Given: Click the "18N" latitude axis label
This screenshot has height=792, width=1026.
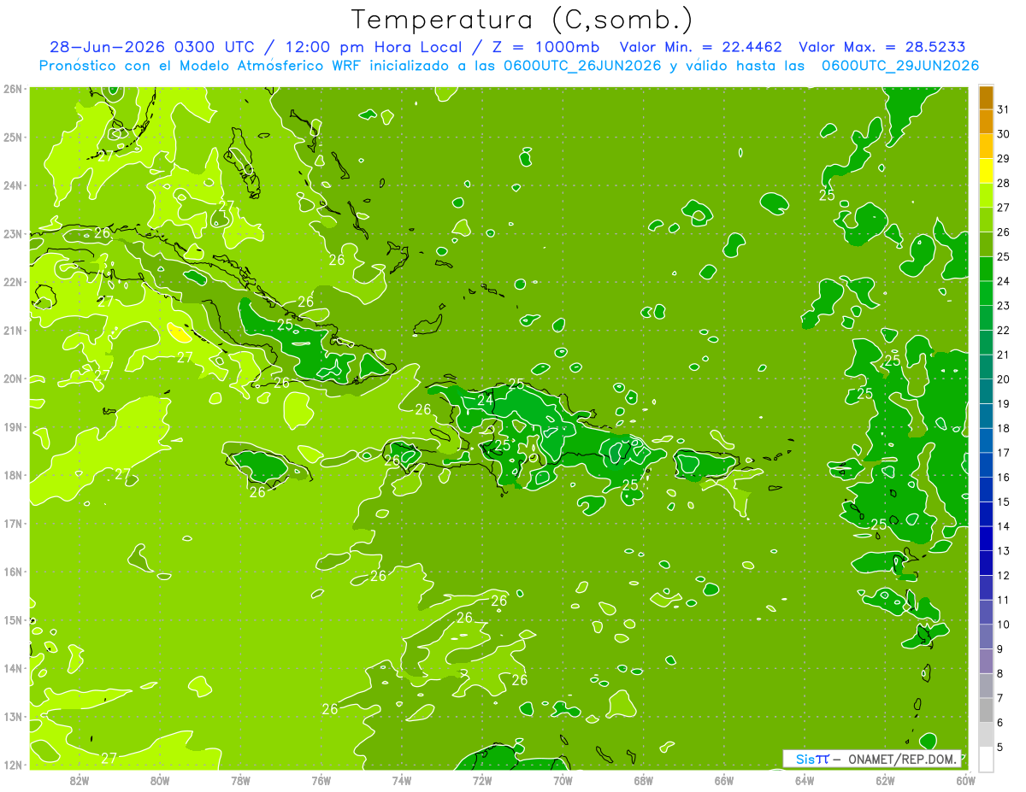Looking at the screenshot, I should (13, 475).
